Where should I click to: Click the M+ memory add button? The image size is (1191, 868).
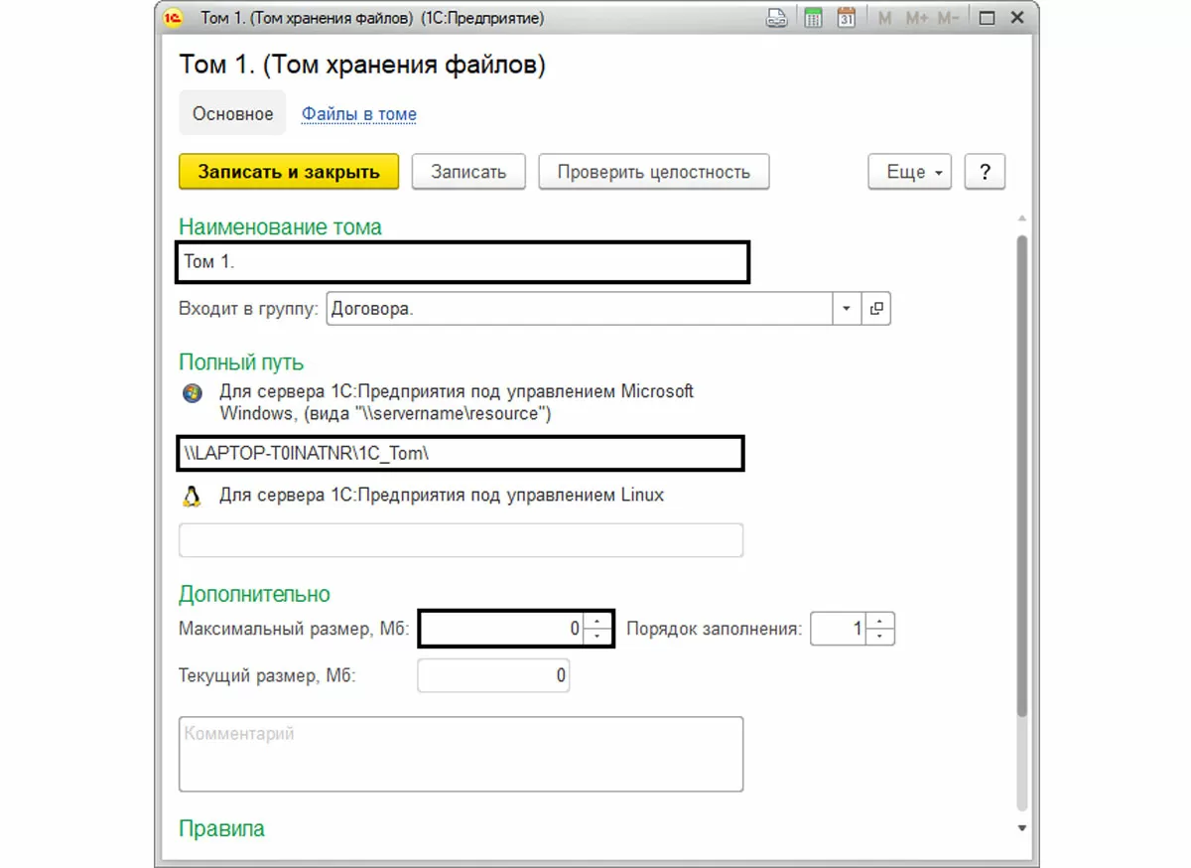point(916,18)
